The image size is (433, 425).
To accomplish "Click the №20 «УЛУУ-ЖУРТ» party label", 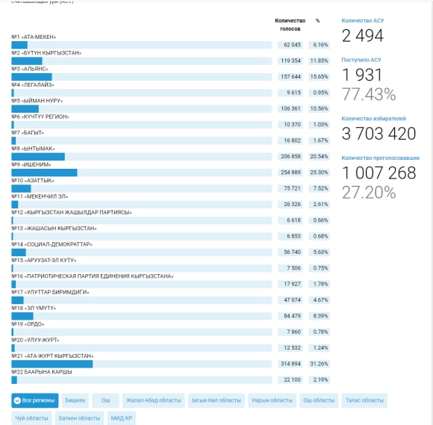I will 35,340.
